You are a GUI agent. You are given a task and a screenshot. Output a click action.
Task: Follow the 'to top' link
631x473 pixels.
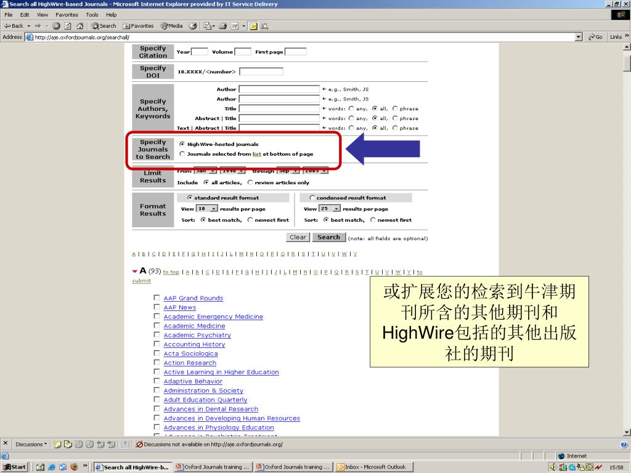coord(171,272)
